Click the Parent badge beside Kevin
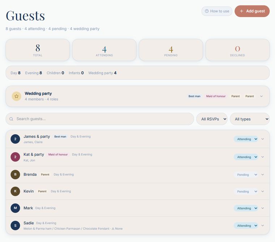Viewport: 275px width, 242px height. pyautogui.click(x=42, y=191)
